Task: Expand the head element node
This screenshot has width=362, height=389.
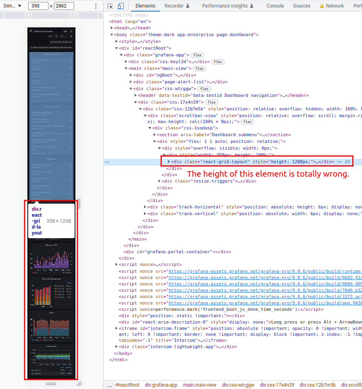Action: (x=112, y=28)
